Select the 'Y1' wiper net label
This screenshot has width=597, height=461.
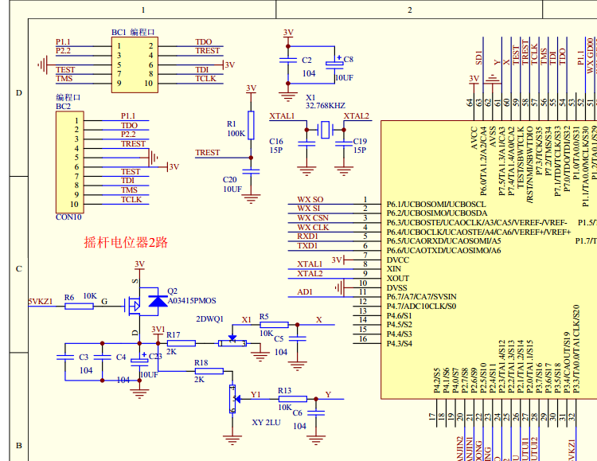(x=256, y=394)
